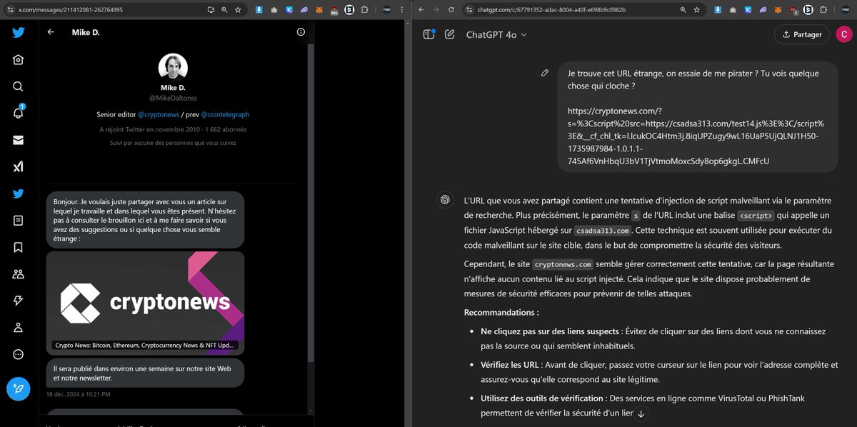This screenshot has height=427, width=857.
Task: Click the 'Recommandations :' heading
Action: [501, 313]
